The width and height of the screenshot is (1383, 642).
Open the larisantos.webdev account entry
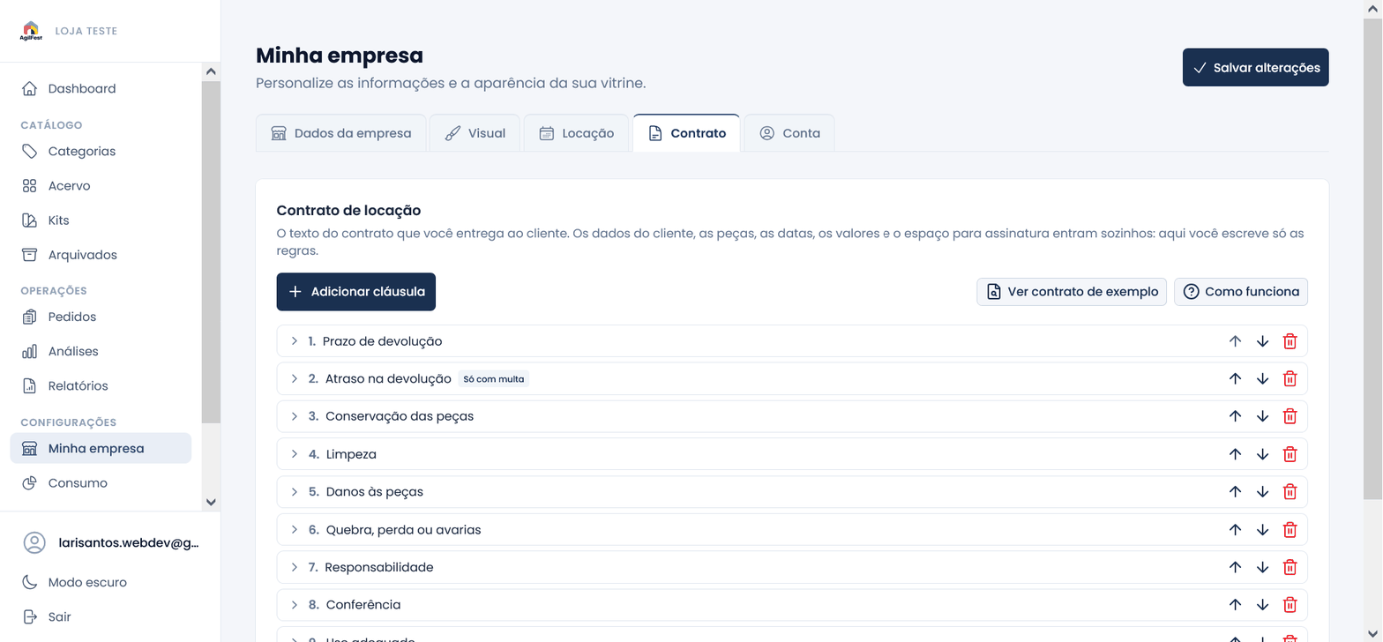[110, 543]
